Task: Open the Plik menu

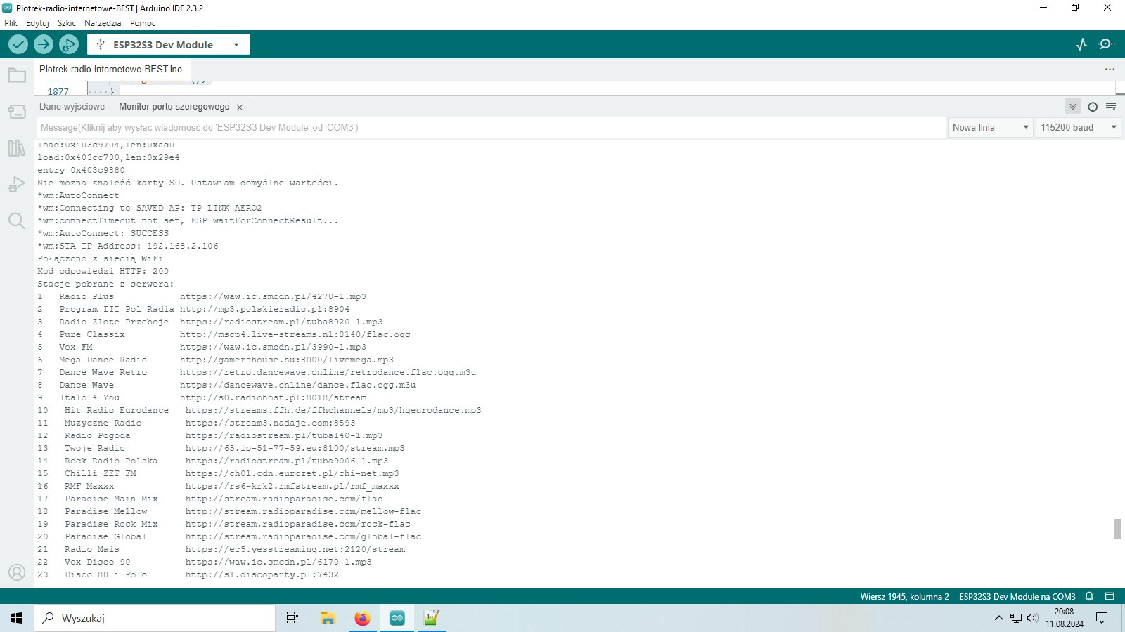Action: pyautogui.click(x=11, y=23)
